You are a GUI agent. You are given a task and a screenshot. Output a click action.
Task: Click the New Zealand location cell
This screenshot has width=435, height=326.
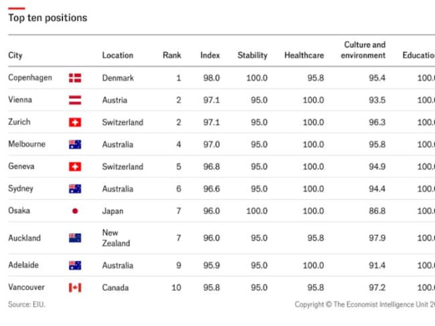tap(116, 238)
